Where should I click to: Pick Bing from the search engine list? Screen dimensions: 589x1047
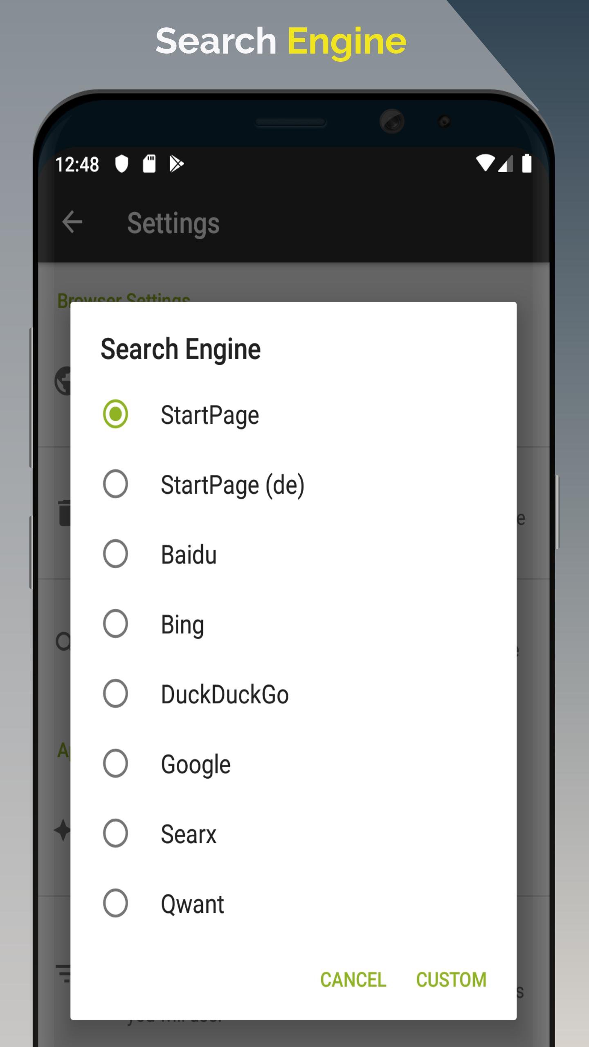(x=115, y=624)
